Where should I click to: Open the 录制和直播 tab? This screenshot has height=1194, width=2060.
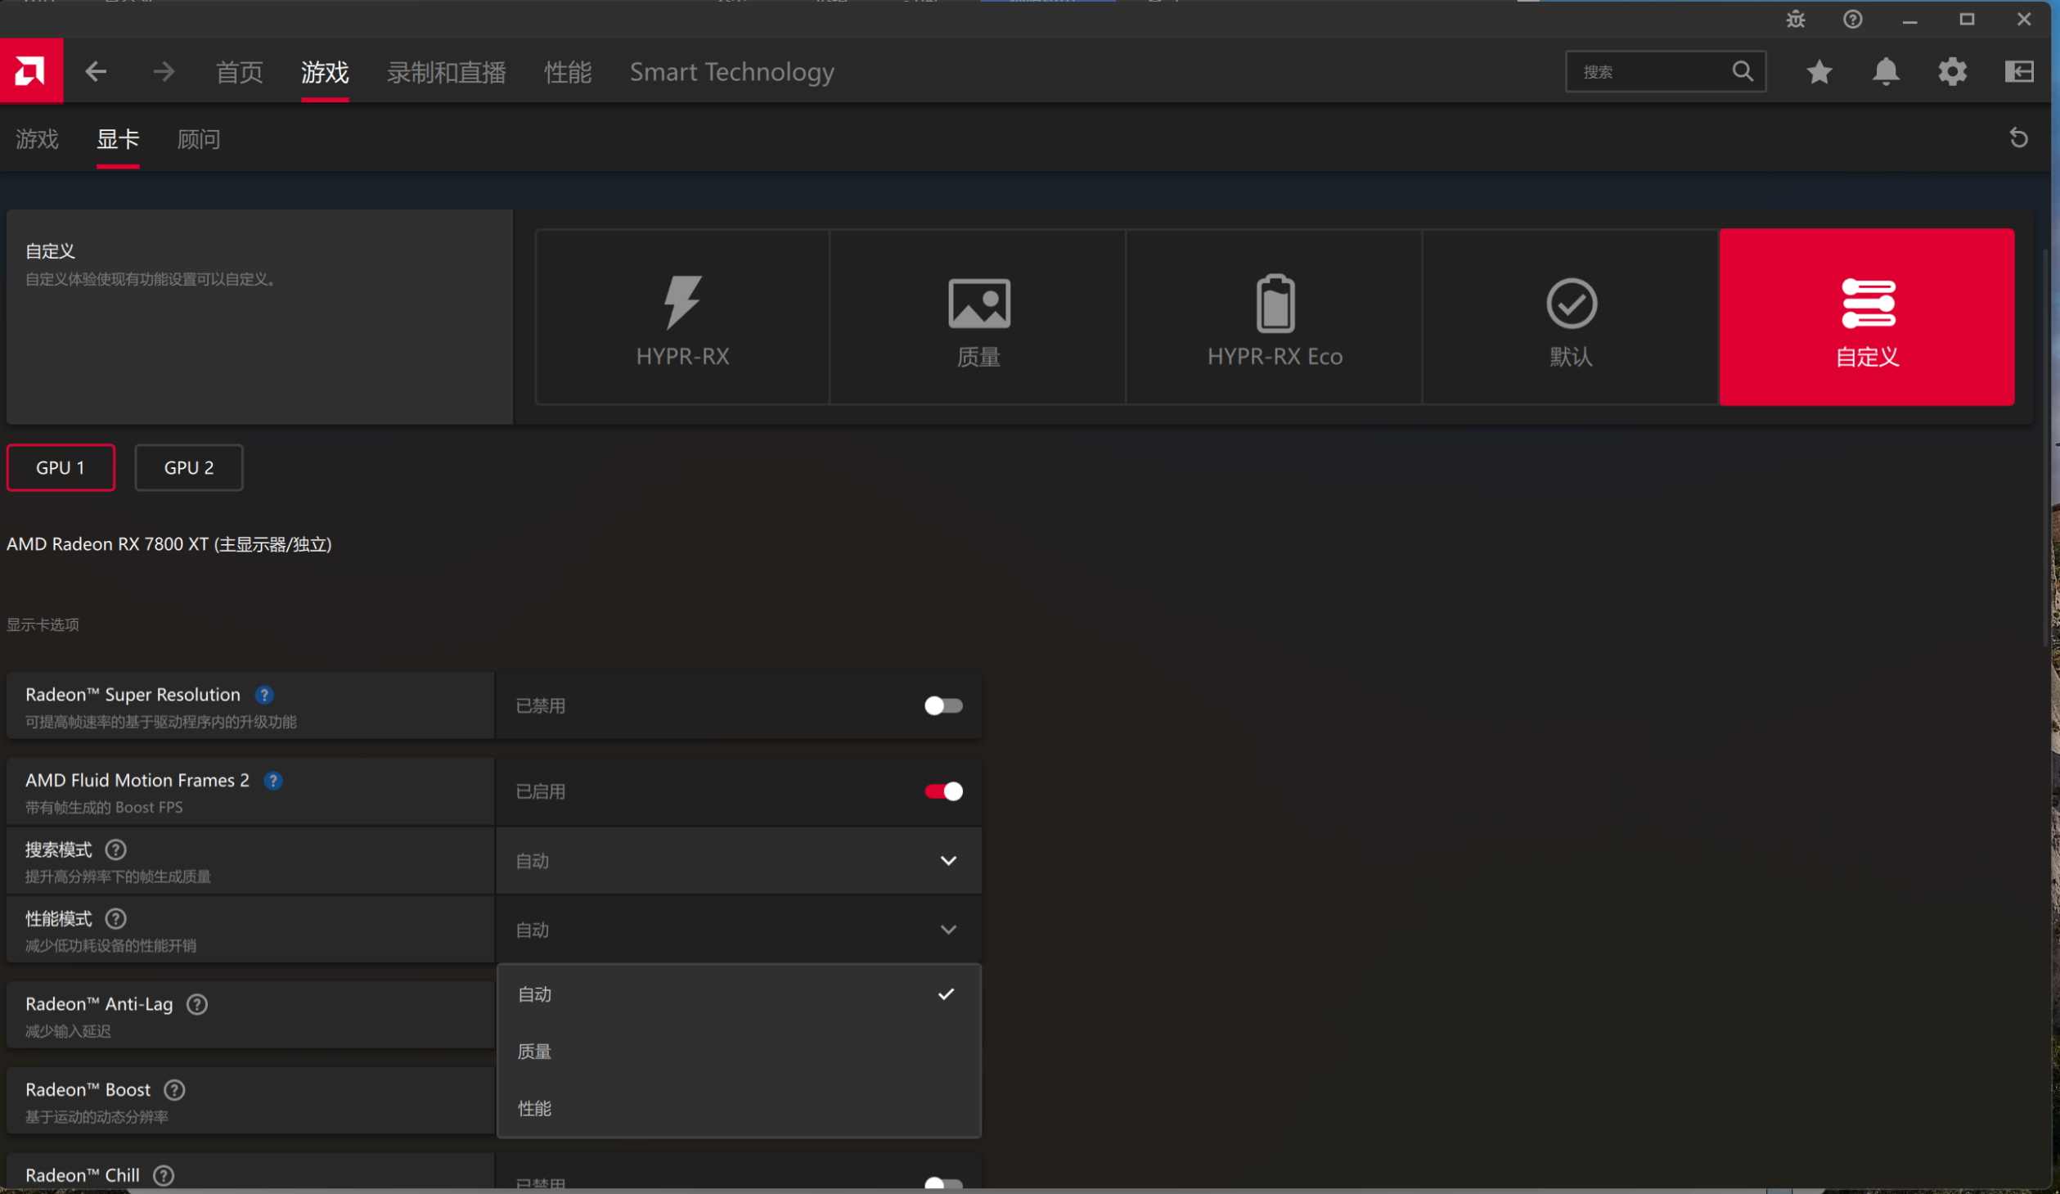click(x=447, y=72)
